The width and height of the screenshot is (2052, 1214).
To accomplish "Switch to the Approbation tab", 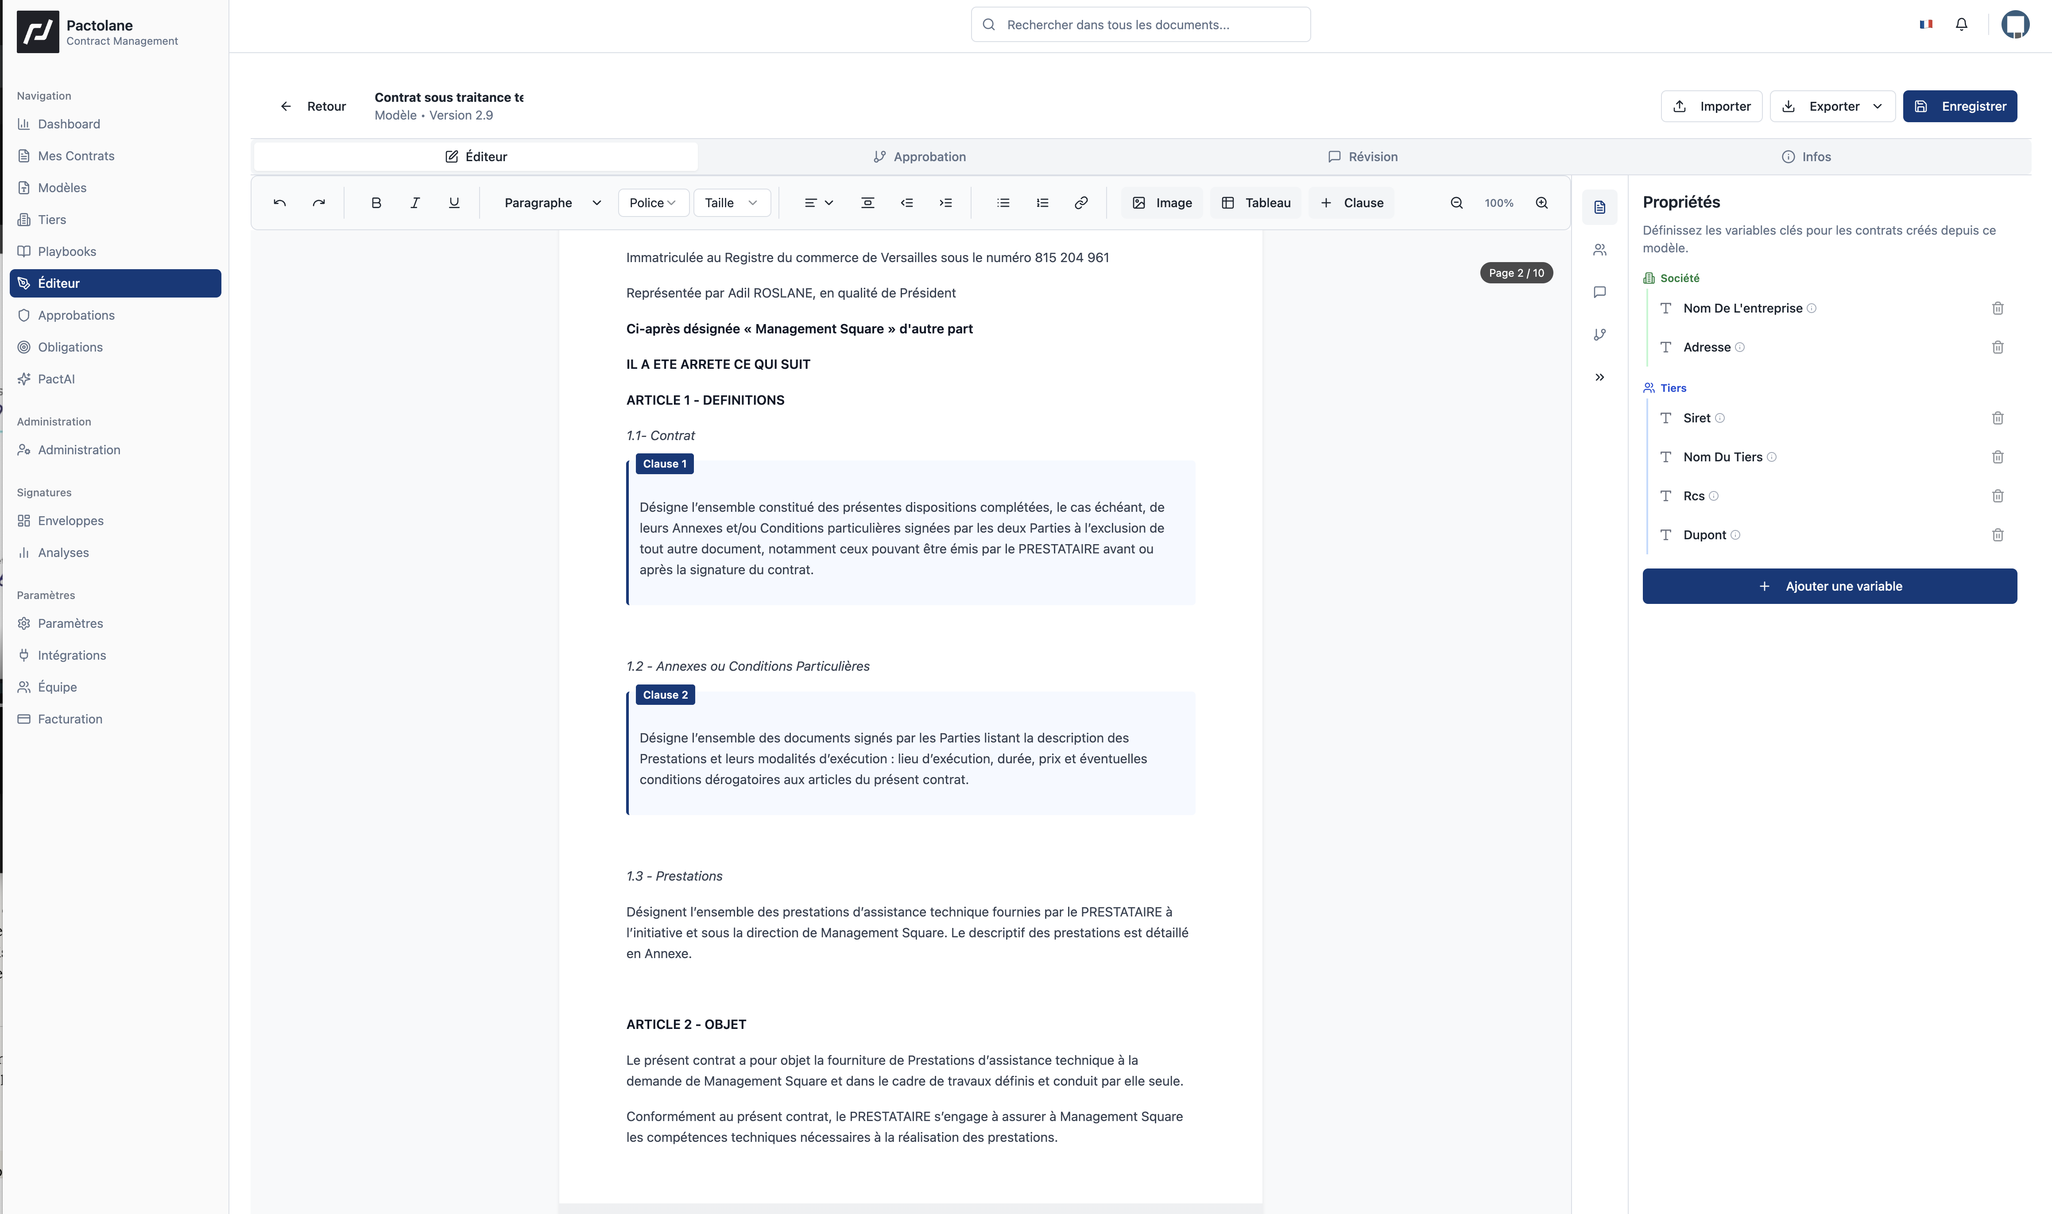I will [x=920, y=156].
